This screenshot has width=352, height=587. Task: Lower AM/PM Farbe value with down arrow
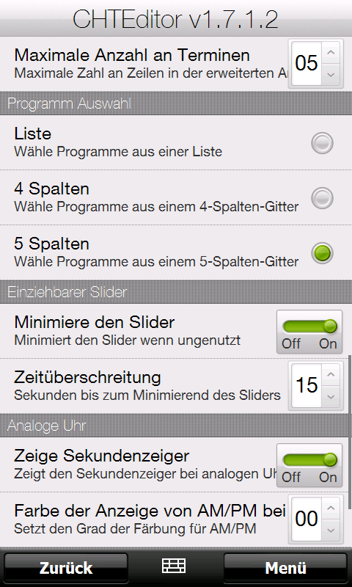(331, 530)
